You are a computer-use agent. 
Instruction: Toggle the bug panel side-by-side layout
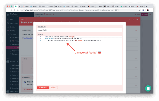point(134,20)
